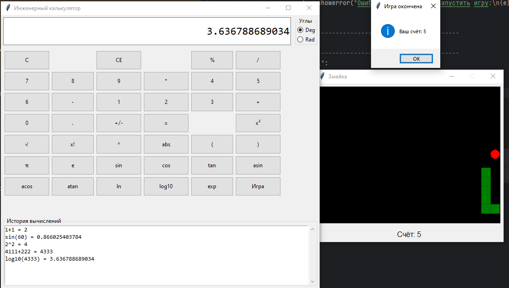Click history line '2^2 = 4'

point(16,244)
